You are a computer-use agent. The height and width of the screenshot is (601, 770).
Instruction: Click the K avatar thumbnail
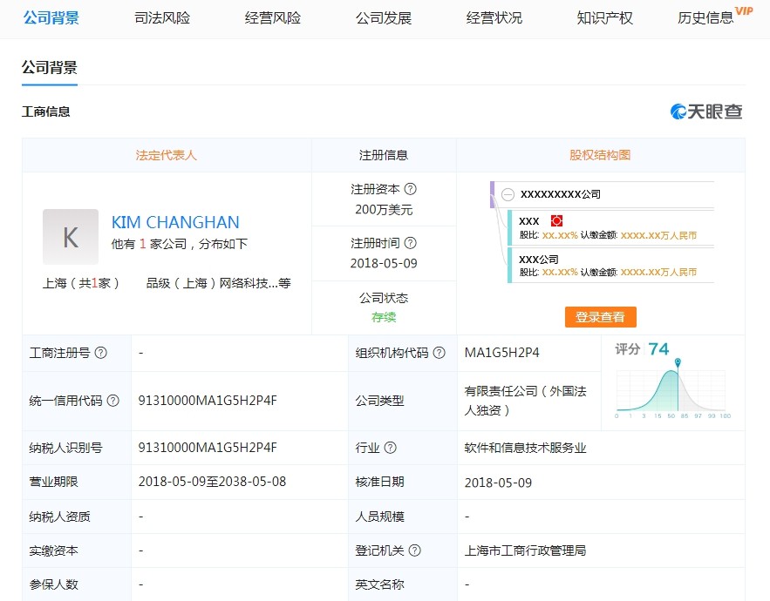tap(71, 236)
